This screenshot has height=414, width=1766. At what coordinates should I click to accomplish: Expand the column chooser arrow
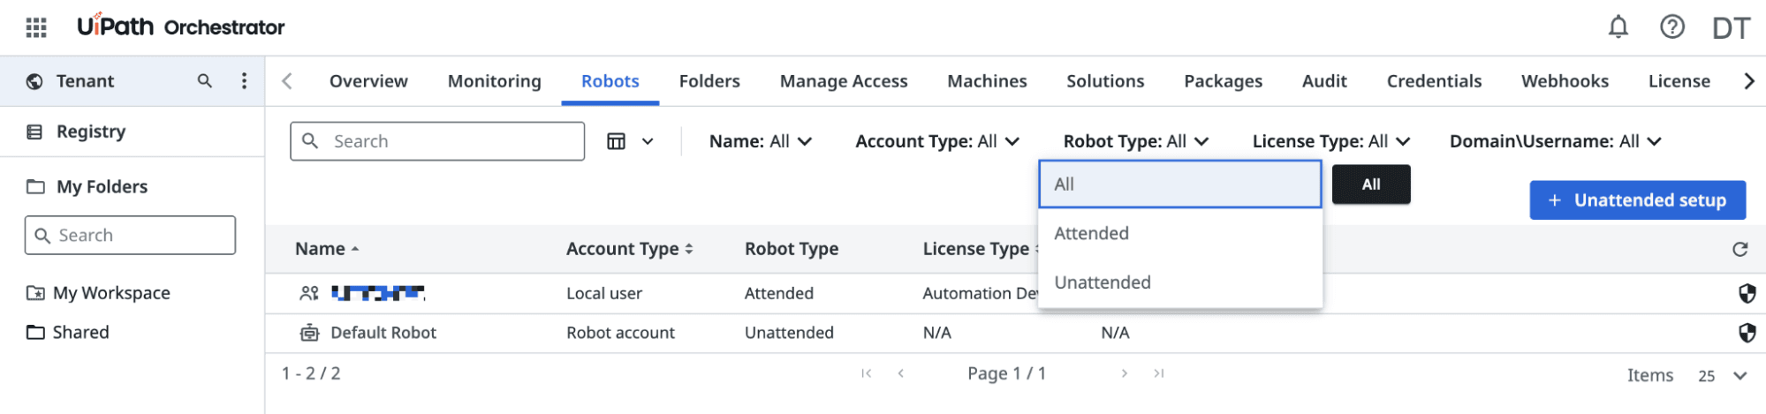648,141
